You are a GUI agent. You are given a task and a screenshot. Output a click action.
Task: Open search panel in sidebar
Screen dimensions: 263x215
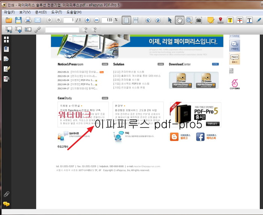pyautogui.click(x=6, y=59)
